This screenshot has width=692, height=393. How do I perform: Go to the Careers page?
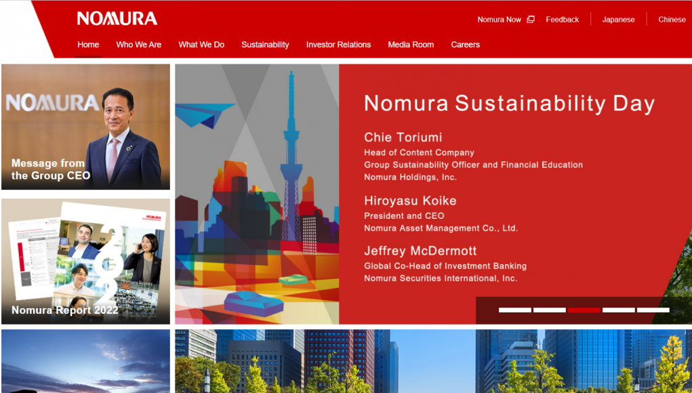(x=465, y=45)
